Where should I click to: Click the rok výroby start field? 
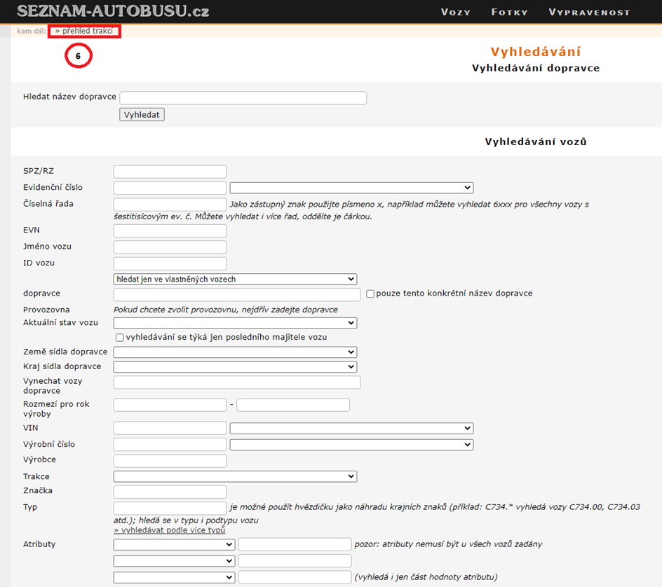tap(170, 405)
